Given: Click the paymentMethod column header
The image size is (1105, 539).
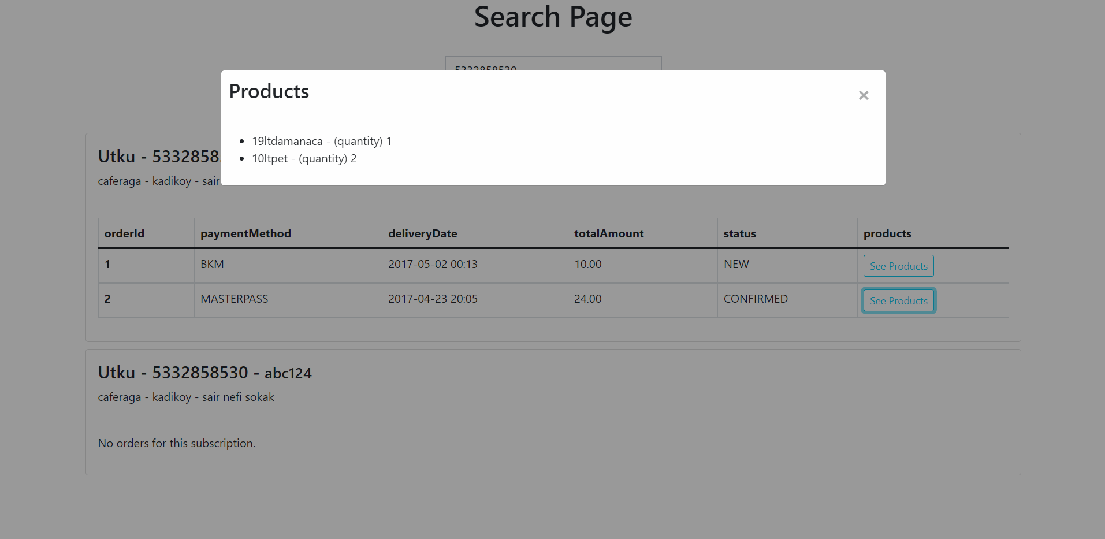Looking at the screenshot, I should click(245, 233).
